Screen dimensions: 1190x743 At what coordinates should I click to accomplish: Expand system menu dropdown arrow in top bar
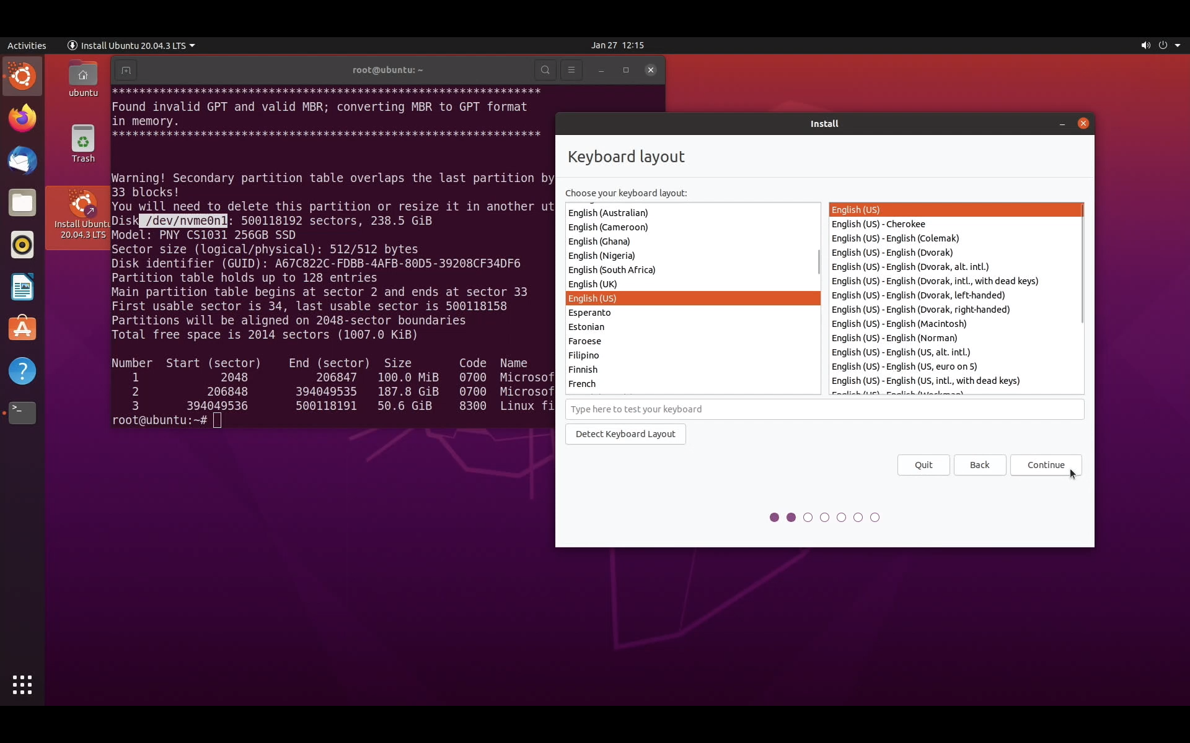pos(1178,45)
